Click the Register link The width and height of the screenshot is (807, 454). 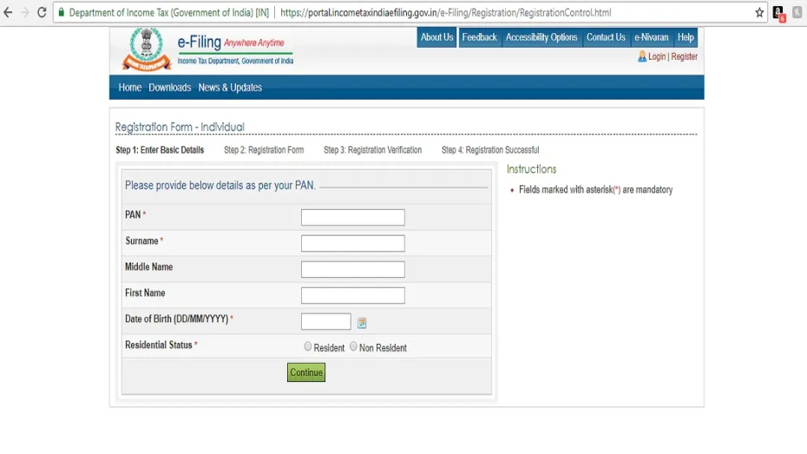click(x=684, y=56)
